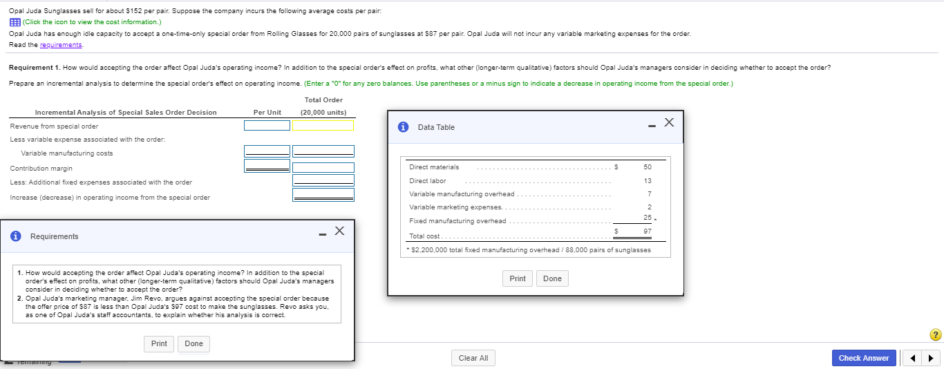The image size is (944, 369).
Task: Click Data Table info icon
Action: pyautogui.click(x=403, y=127)
